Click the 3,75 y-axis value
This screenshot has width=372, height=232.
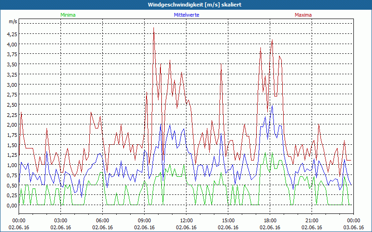point(12,54)
